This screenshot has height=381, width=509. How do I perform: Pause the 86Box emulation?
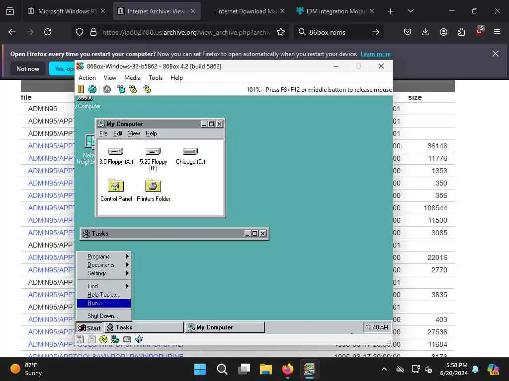coord(81,89)
